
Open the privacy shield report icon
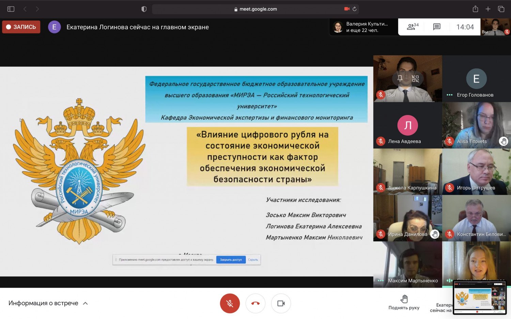144,9
